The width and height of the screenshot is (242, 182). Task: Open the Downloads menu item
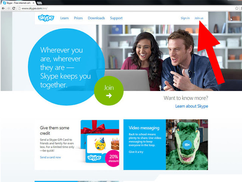(x=96, y=18)
